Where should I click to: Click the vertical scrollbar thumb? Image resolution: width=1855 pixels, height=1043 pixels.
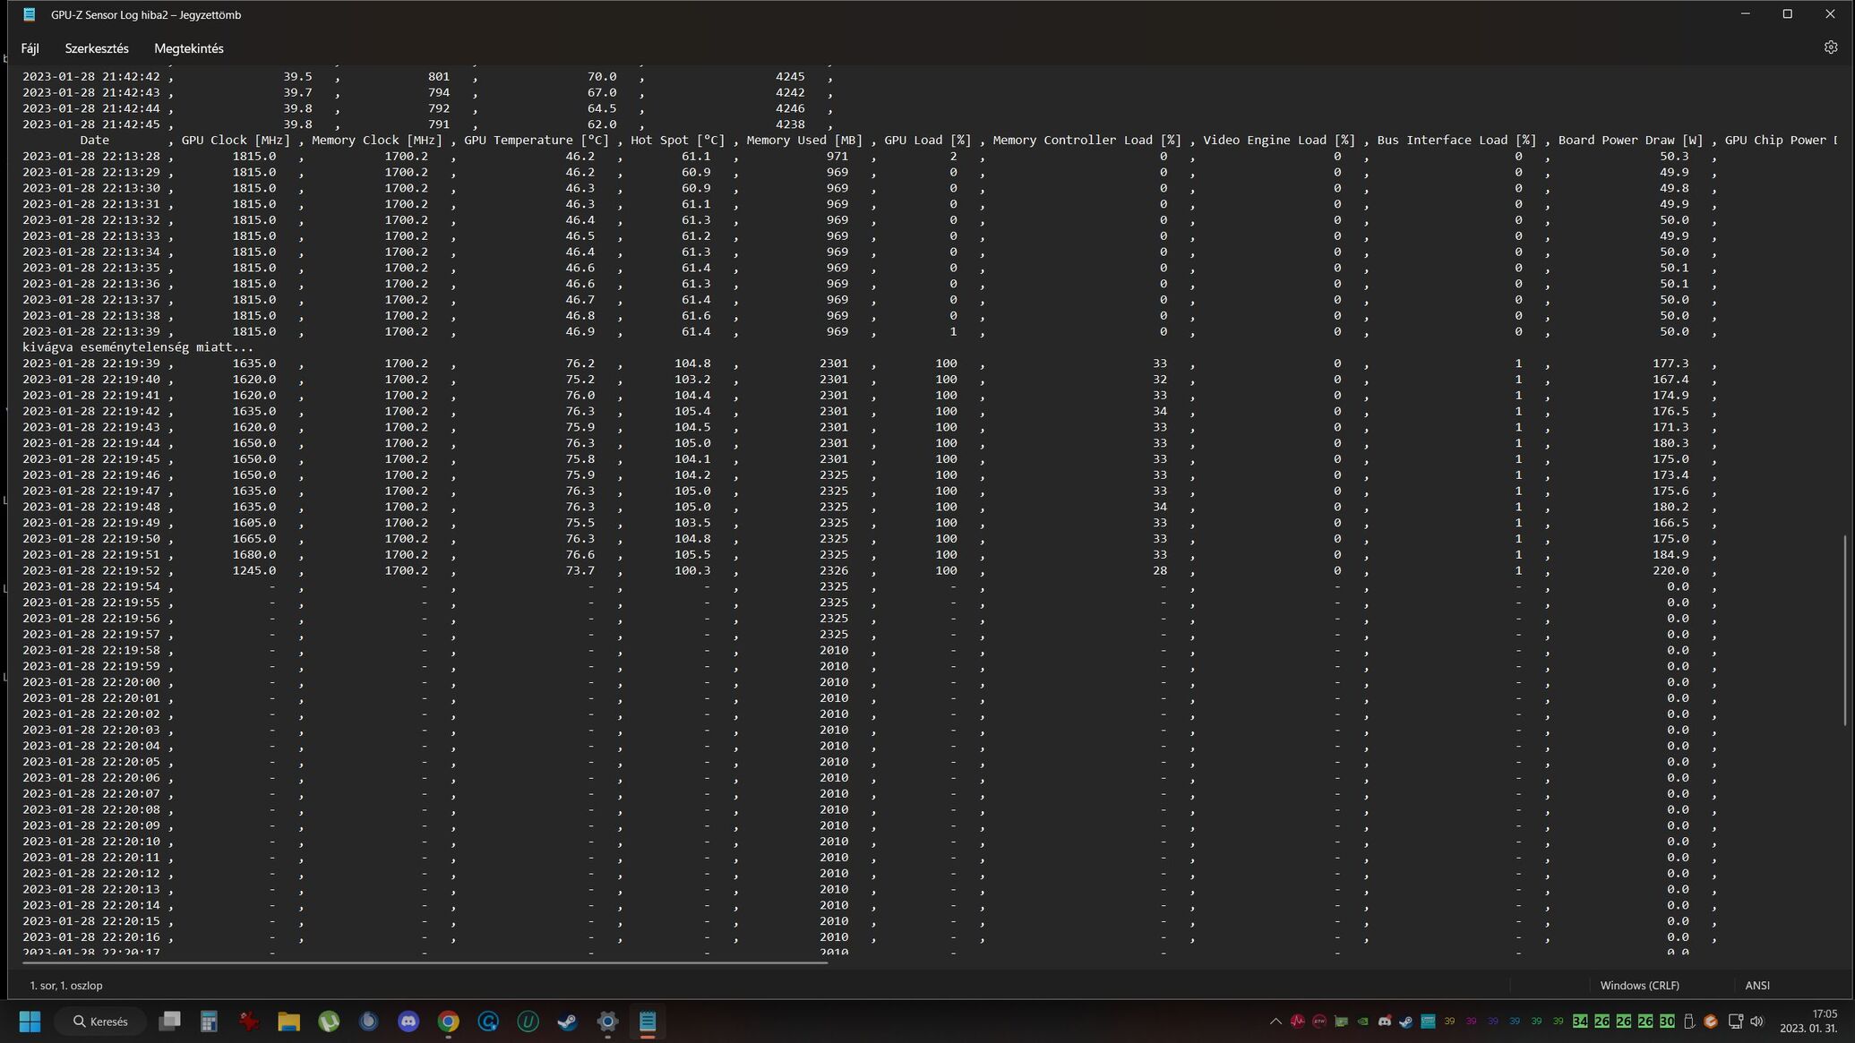(x=1845, y=630)
